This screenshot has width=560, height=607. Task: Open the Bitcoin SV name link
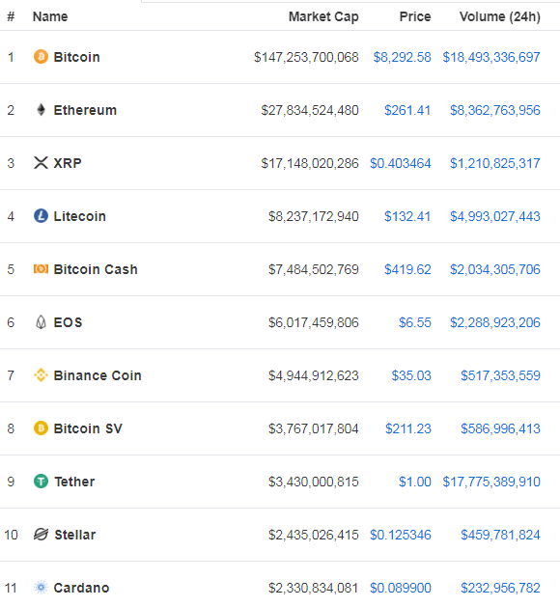88,428
